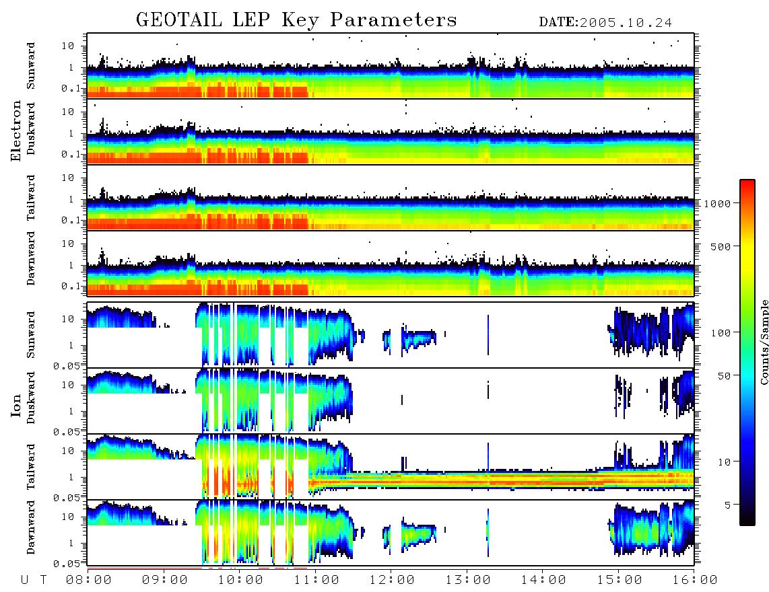Select the Ion Dawnward axis label
This screenshot has width=769, height=592.
point(31,527)
